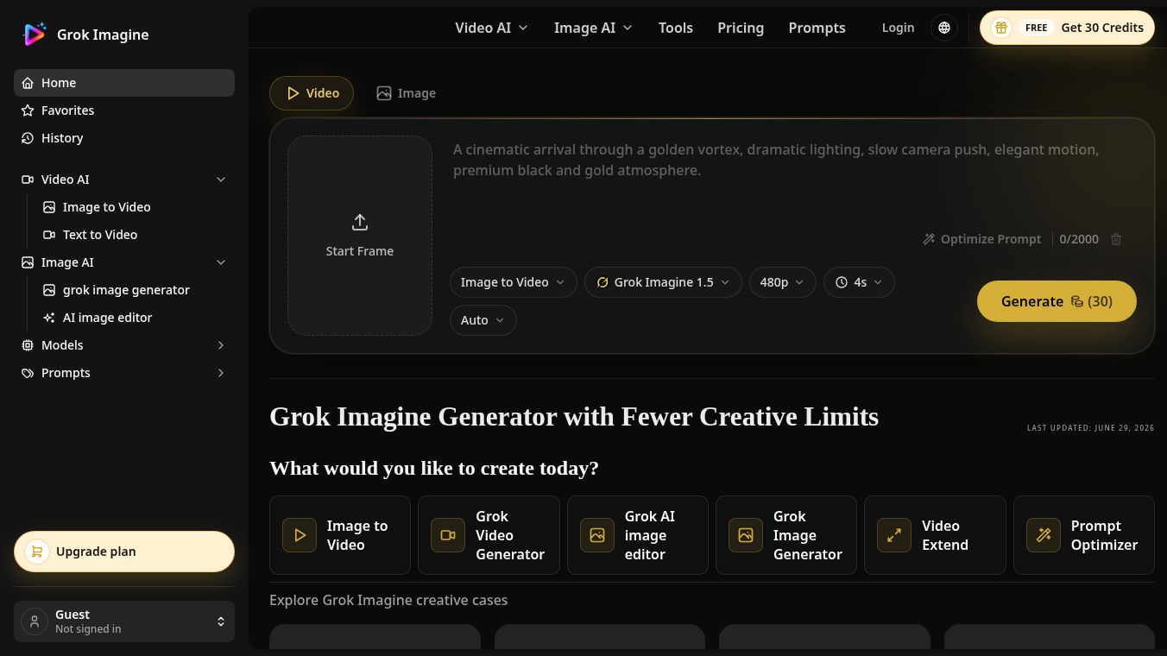Open the Grok Imagine 1.5 model dropdown
1167x656 pixels.
point(663,282)
